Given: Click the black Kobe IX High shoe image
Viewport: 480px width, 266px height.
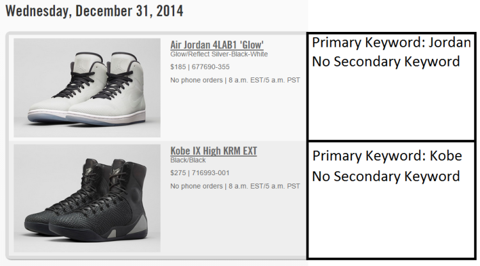Looking at the screenshot, I should coord(86,198).
